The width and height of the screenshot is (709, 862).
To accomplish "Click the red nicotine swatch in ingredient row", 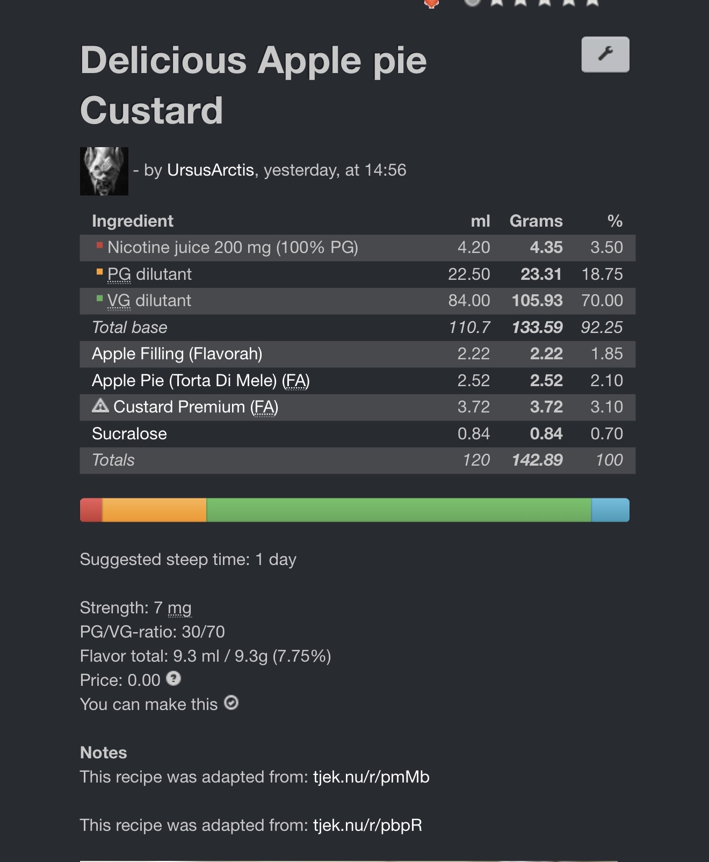I will (x=99, y=246).
